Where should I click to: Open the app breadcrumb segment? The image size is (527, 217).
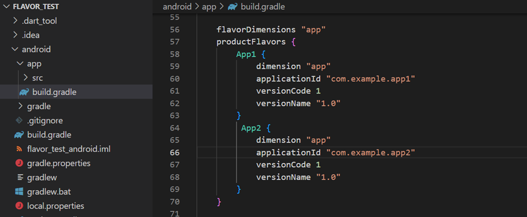pyautogui.click(x=209, y=7)
